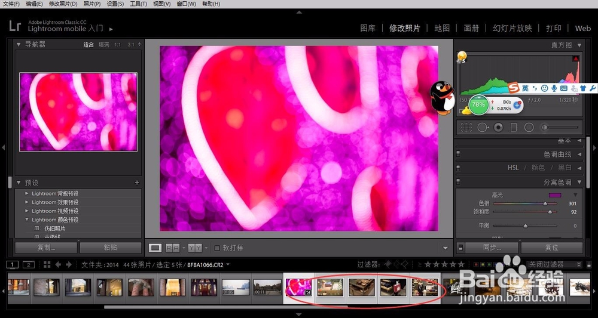598x318 pixels.
Task: Set navigator zoom to 填满
Action: pos(103,45)
